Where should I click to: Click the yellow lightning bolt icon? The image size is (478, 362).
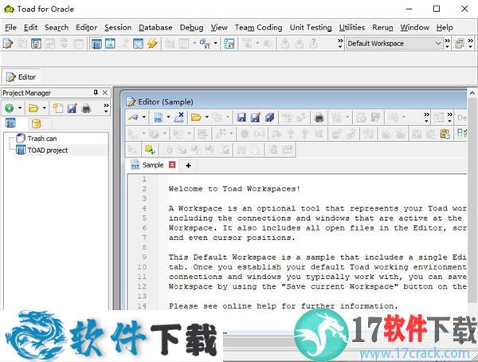point(152,44)
